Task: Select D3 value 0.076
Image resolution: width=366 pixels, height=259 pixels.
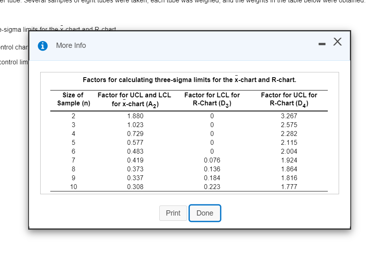Action: pyautogui.click(x=212, y=160)
